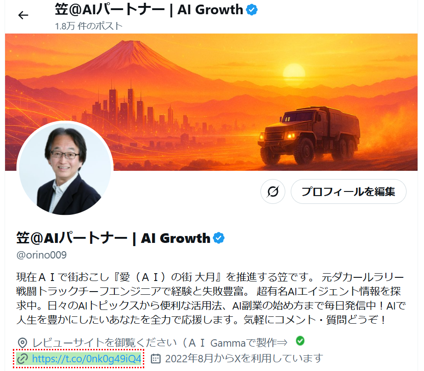Click verified badge beside large profile name
The image size is (424, 371).
click(219, 238)
